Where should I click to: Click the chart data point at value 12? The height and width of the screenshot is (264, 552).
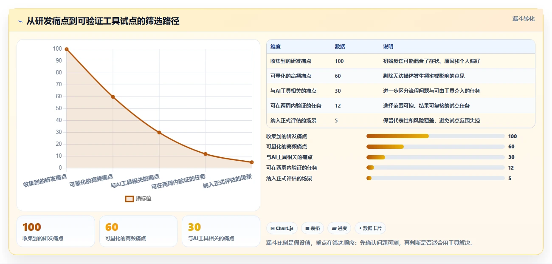(206, 154)
